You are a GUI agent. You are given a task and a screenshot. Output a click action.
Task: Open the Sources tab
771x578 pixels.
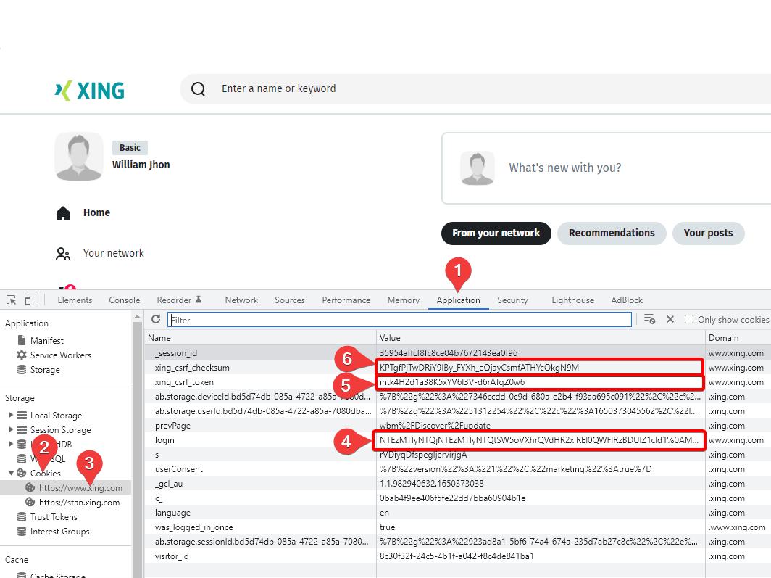pyautogui.click(x=290, y=300)
